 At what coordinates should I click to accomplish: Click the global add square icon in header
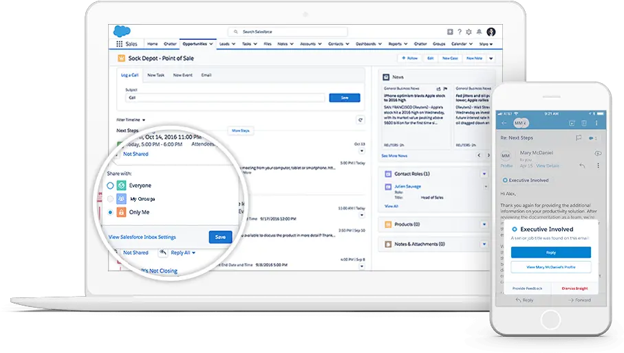[450, 32]
